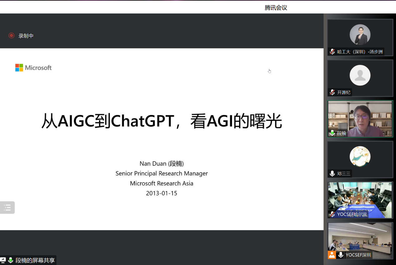This screenshot has height=265, width=396.
Task: Click the muted mic icon for YOCSEF哈尔滨
Action: coord(332,214)
